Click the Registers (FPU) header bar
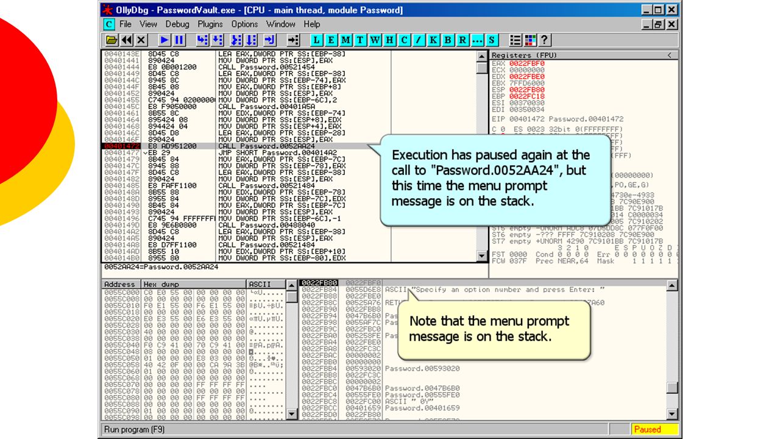The width and height of the screenshot is (780, 439). 584,55
